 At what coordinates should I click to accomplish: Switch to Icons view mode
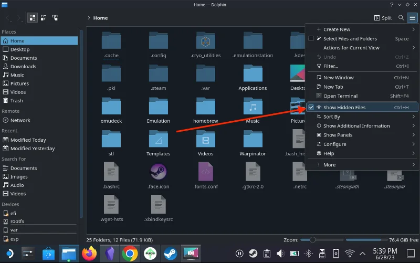33,18
